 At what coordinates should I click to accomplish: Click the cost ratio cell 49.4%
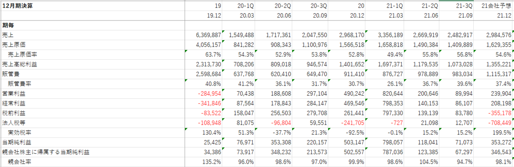pos(395,54)
